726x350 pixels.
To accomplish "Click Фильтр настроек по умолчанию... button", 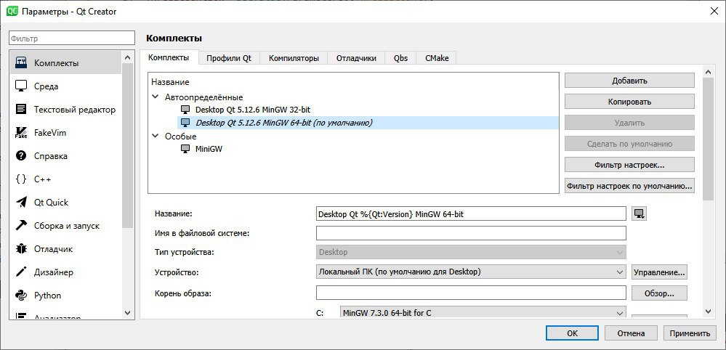I will [629, 186].
